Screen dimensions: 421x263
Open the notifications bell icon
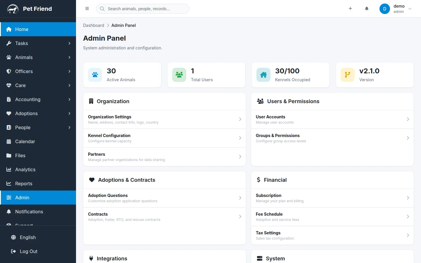point(367,8)
